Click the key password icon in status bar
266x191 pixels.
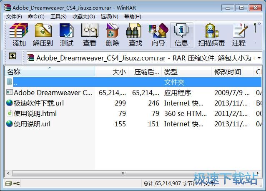pyautogui.click(x=16, y=183)
